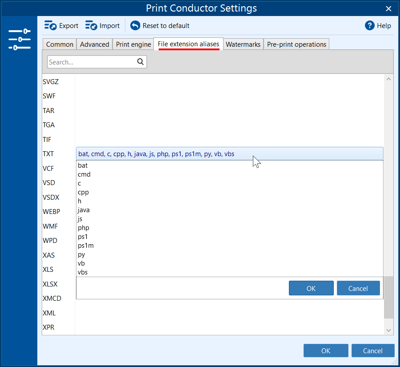This screenshot has width=400, height=367.
Task: Select the java alias in the list
Action: tap(84, 210)
